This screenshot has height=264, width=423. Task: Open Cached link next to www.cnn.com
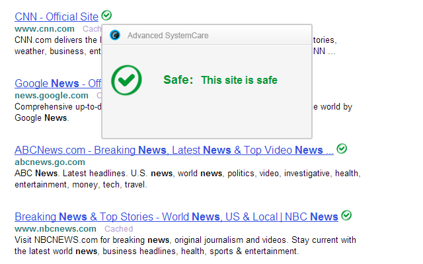tap(92, 29)
